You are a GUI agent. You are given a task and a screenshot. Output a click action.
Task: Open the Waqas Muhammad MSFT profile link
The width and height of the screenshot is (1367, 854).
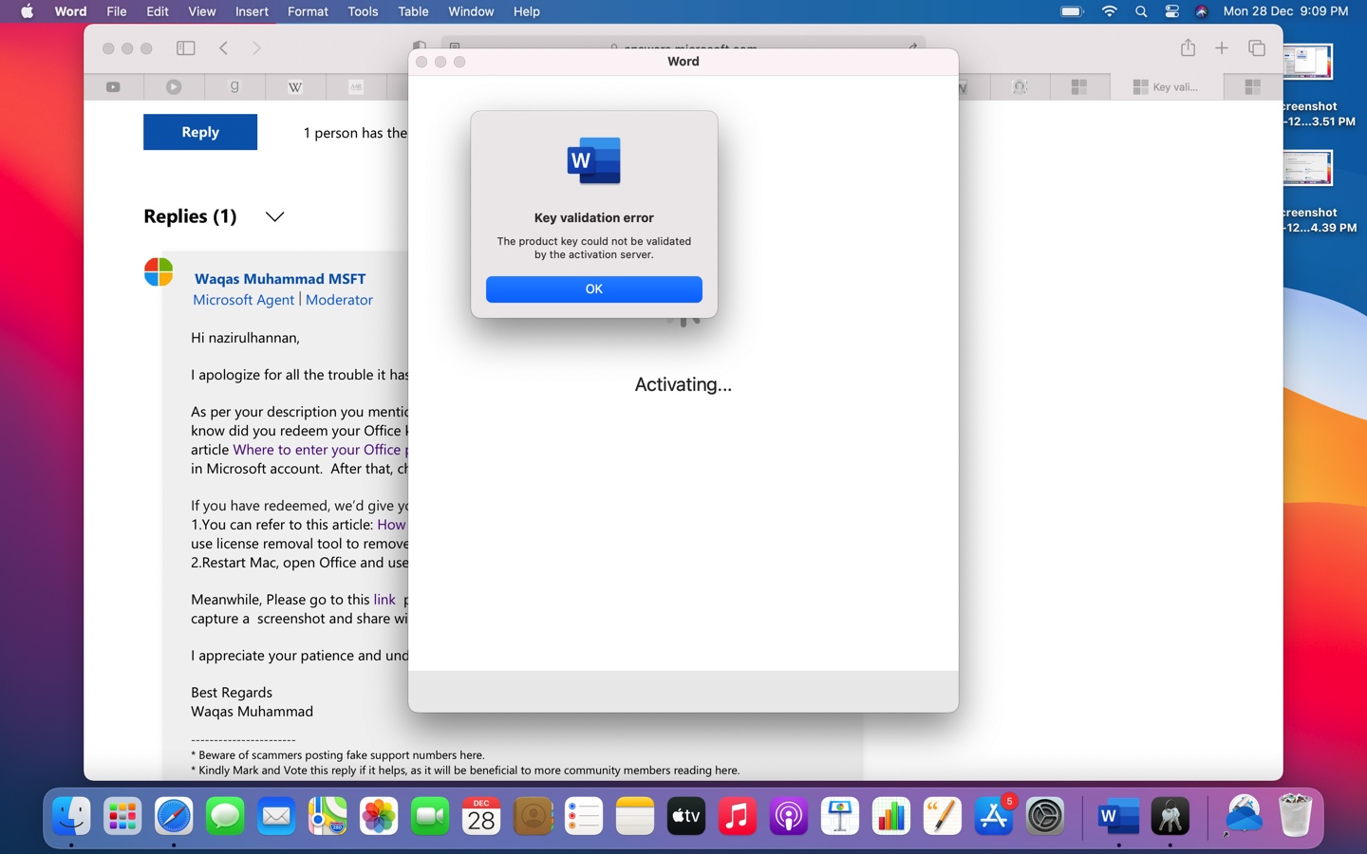(x=280, y=279)
